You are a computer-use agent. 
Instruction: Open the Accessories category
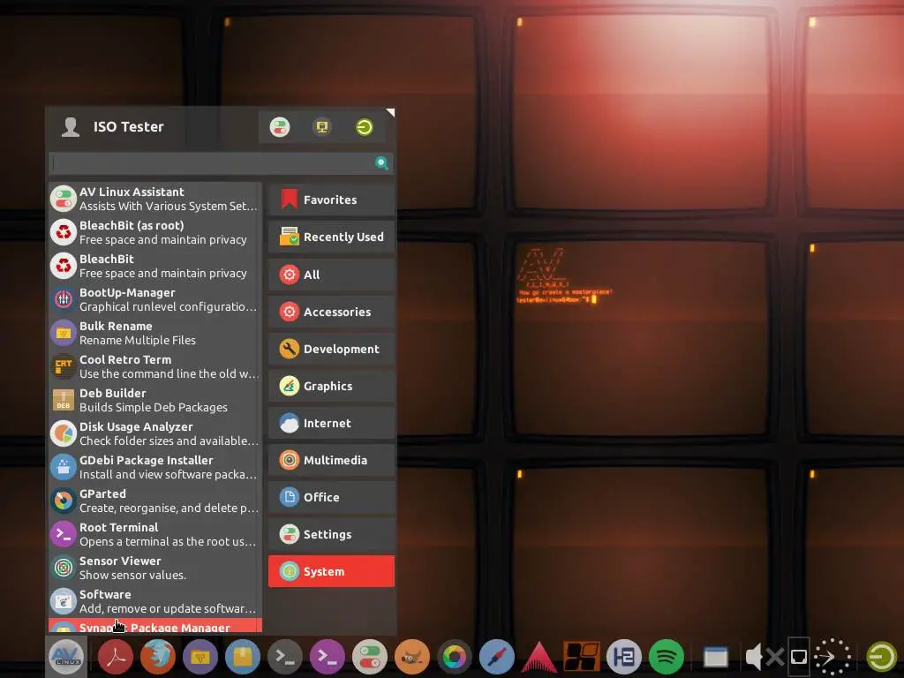(x=332, y=312)
